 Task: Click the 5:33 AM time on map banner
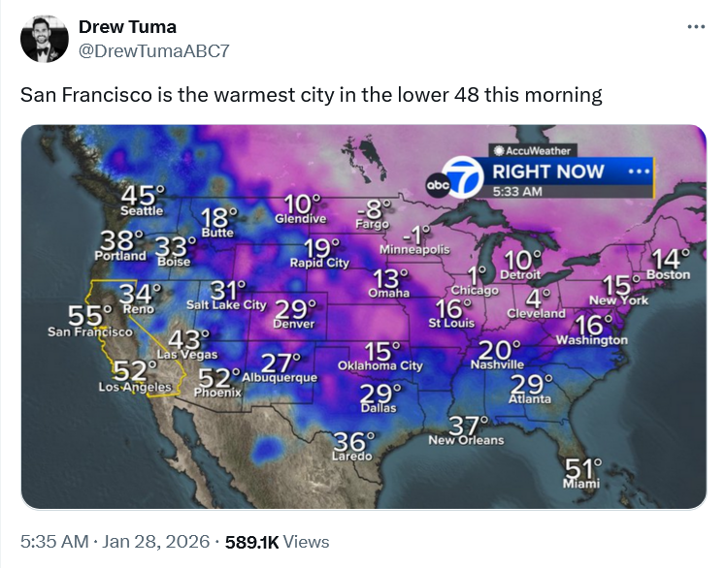[x=517, y=191]
